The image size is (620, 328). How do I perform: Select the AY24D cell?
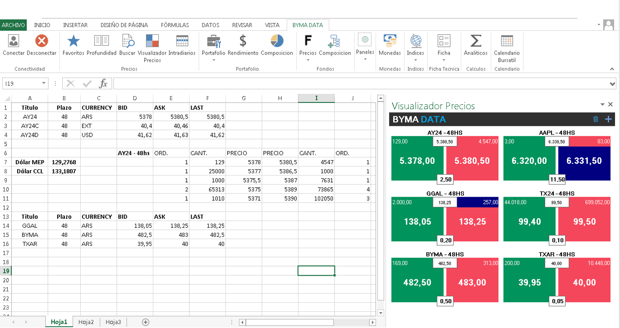click(x=30, y=134)
